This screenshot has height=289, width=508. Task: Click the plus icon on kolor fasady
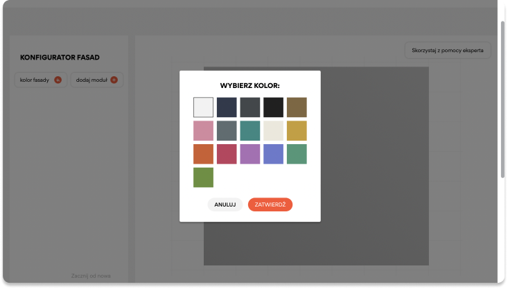[x=58, y=80]
